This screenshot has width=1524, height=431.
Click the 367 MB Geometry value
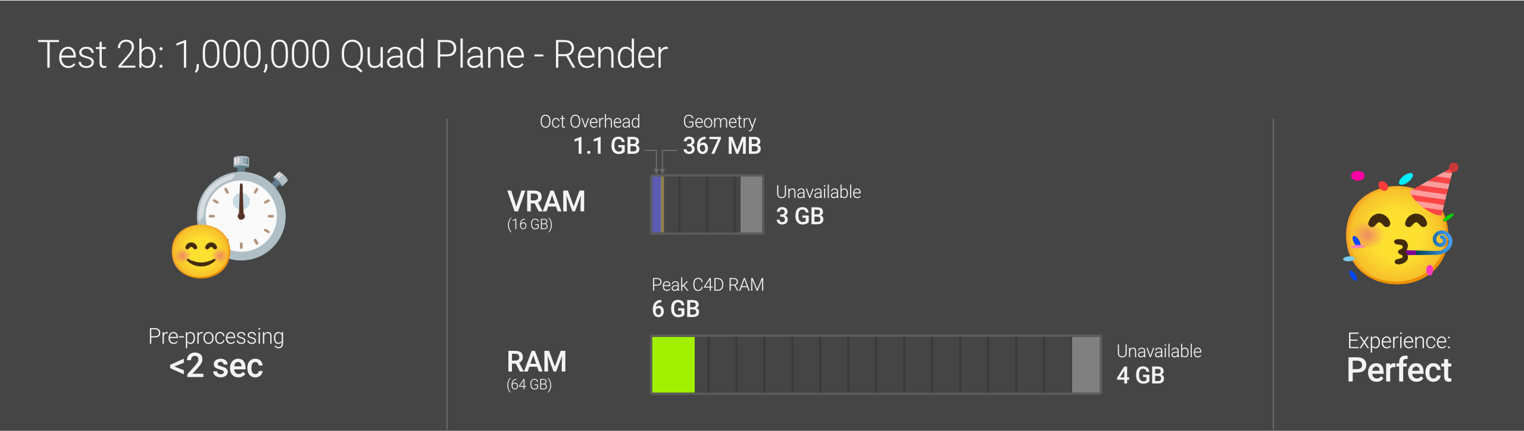[722, 146]
